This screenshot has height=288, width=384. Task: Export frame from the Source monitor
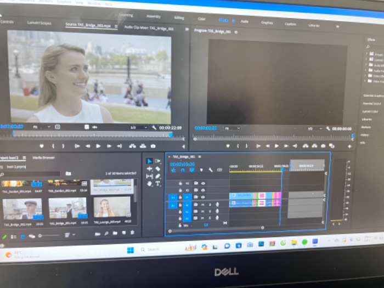click(x=153, y=146)
